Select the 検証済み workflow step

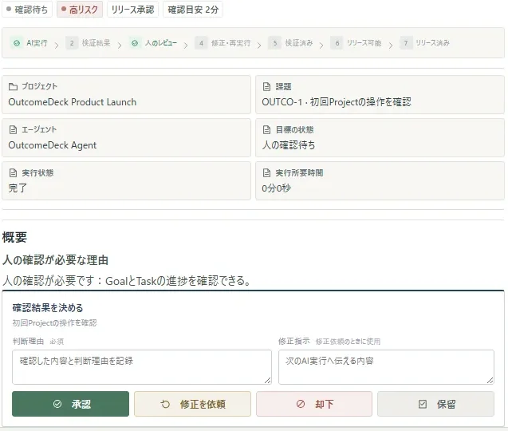tap(290, 43)
